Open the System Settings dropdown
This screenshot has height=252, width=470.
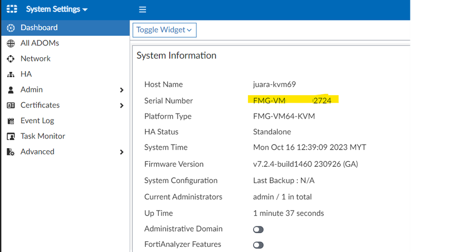tap(56, 9)
